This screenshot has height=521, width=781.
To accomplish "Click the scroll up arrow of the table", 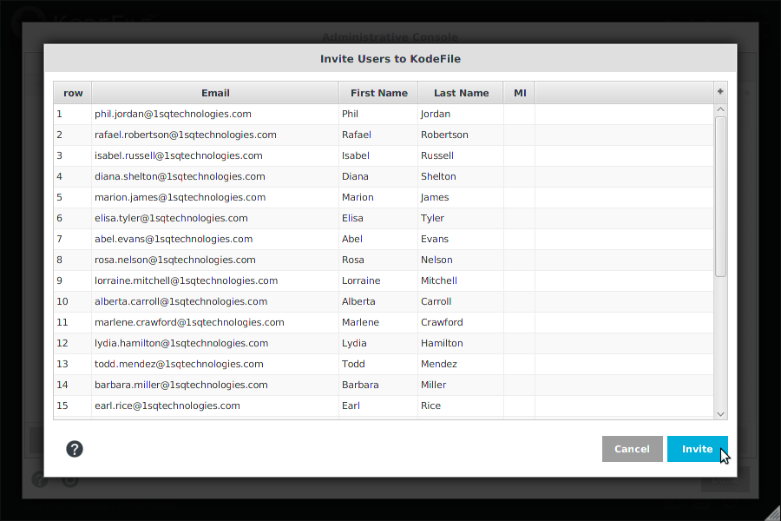I will pos(720,109).
